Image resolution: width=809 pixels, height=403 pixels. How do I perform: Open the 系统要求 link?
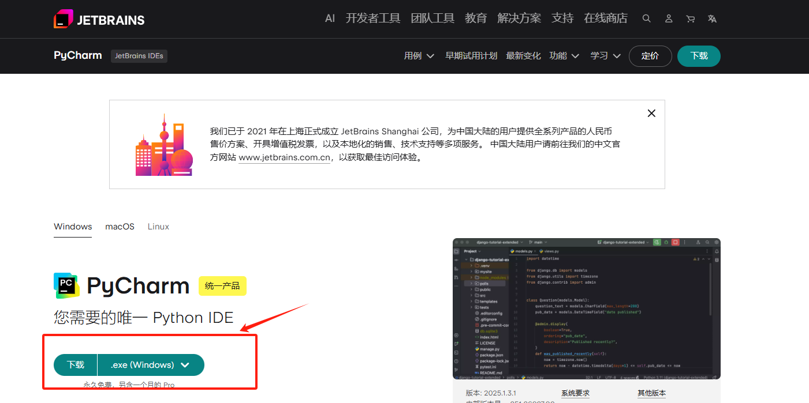[x=574, y=392]
